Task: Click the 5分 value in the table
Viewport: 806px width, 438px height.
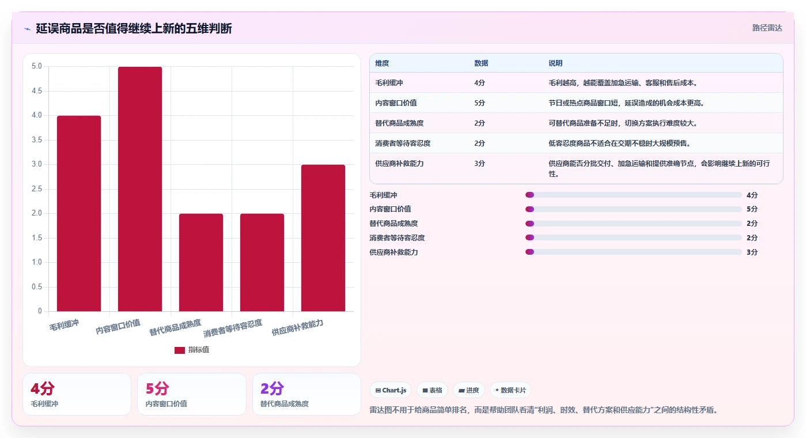Action: (x=479, y=103)
